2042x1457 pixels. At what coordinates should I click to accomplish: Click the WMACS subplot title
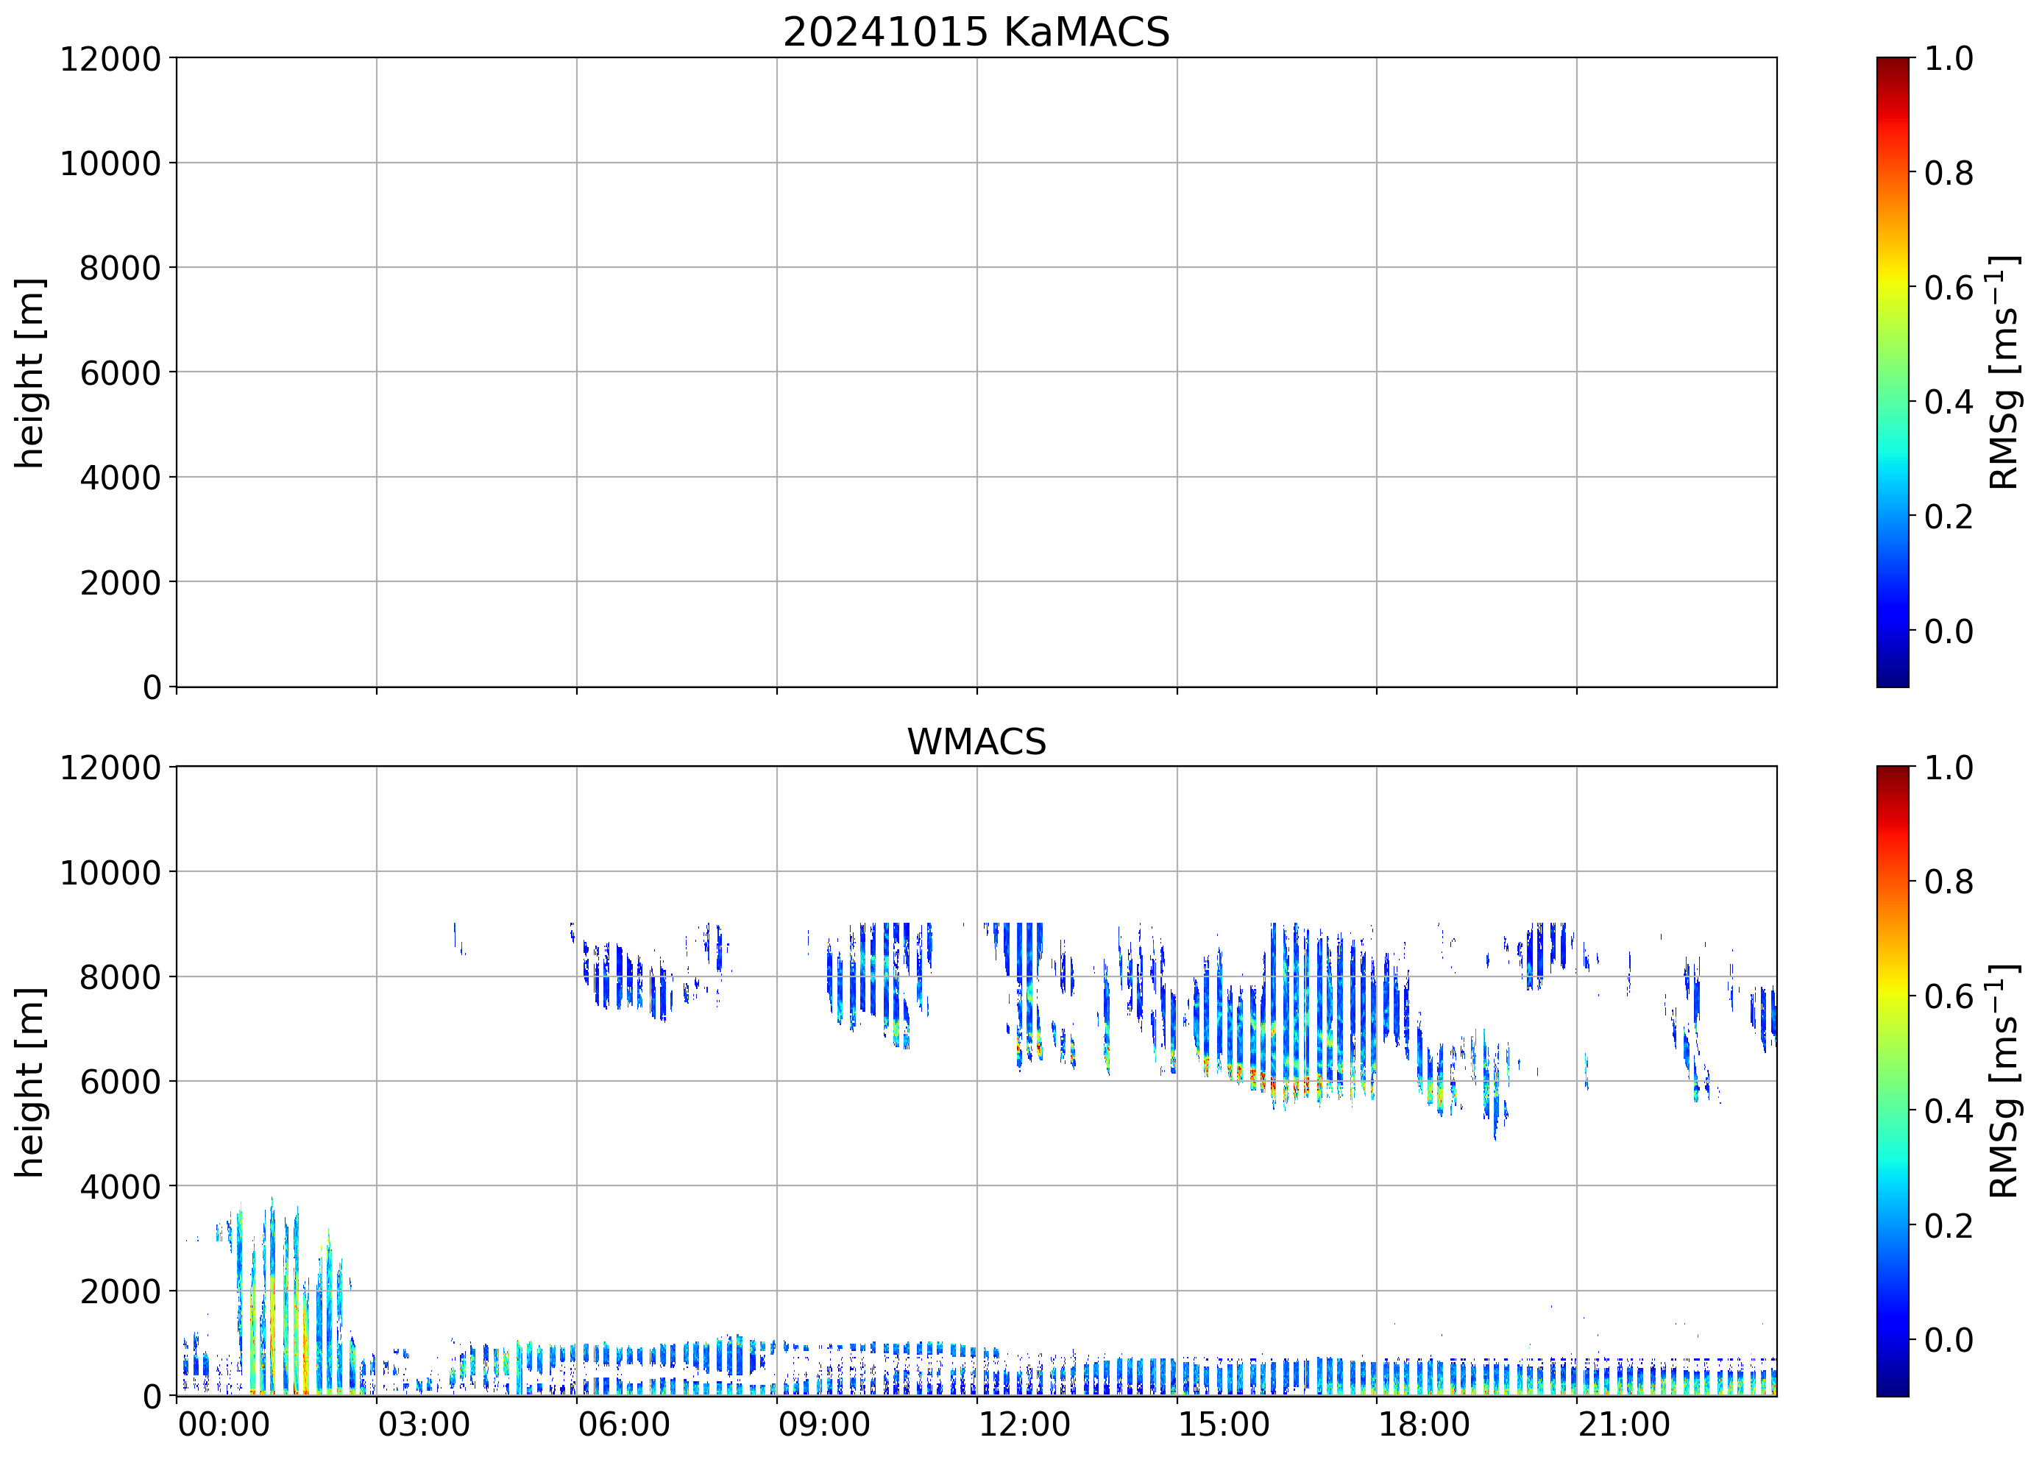976,742
